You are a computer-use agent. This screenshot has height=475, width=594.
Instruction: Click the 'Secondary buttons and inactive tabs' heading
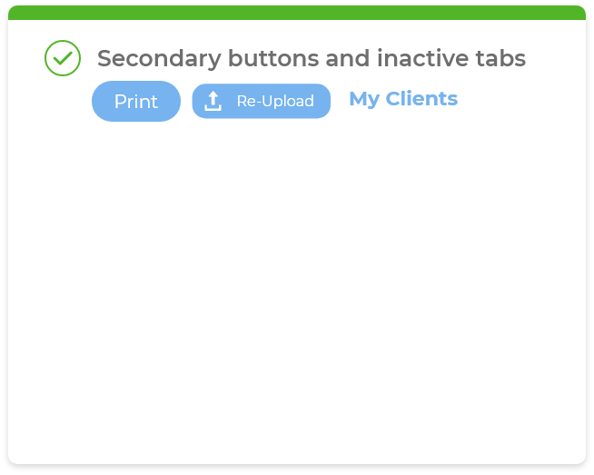(x=311, y=58)
